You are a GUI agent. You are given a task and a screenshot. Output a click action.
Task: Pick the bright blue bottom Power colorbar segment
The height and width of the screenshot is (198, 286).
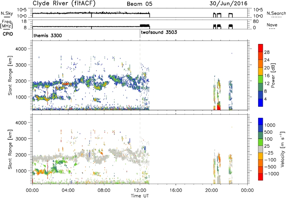261,103
